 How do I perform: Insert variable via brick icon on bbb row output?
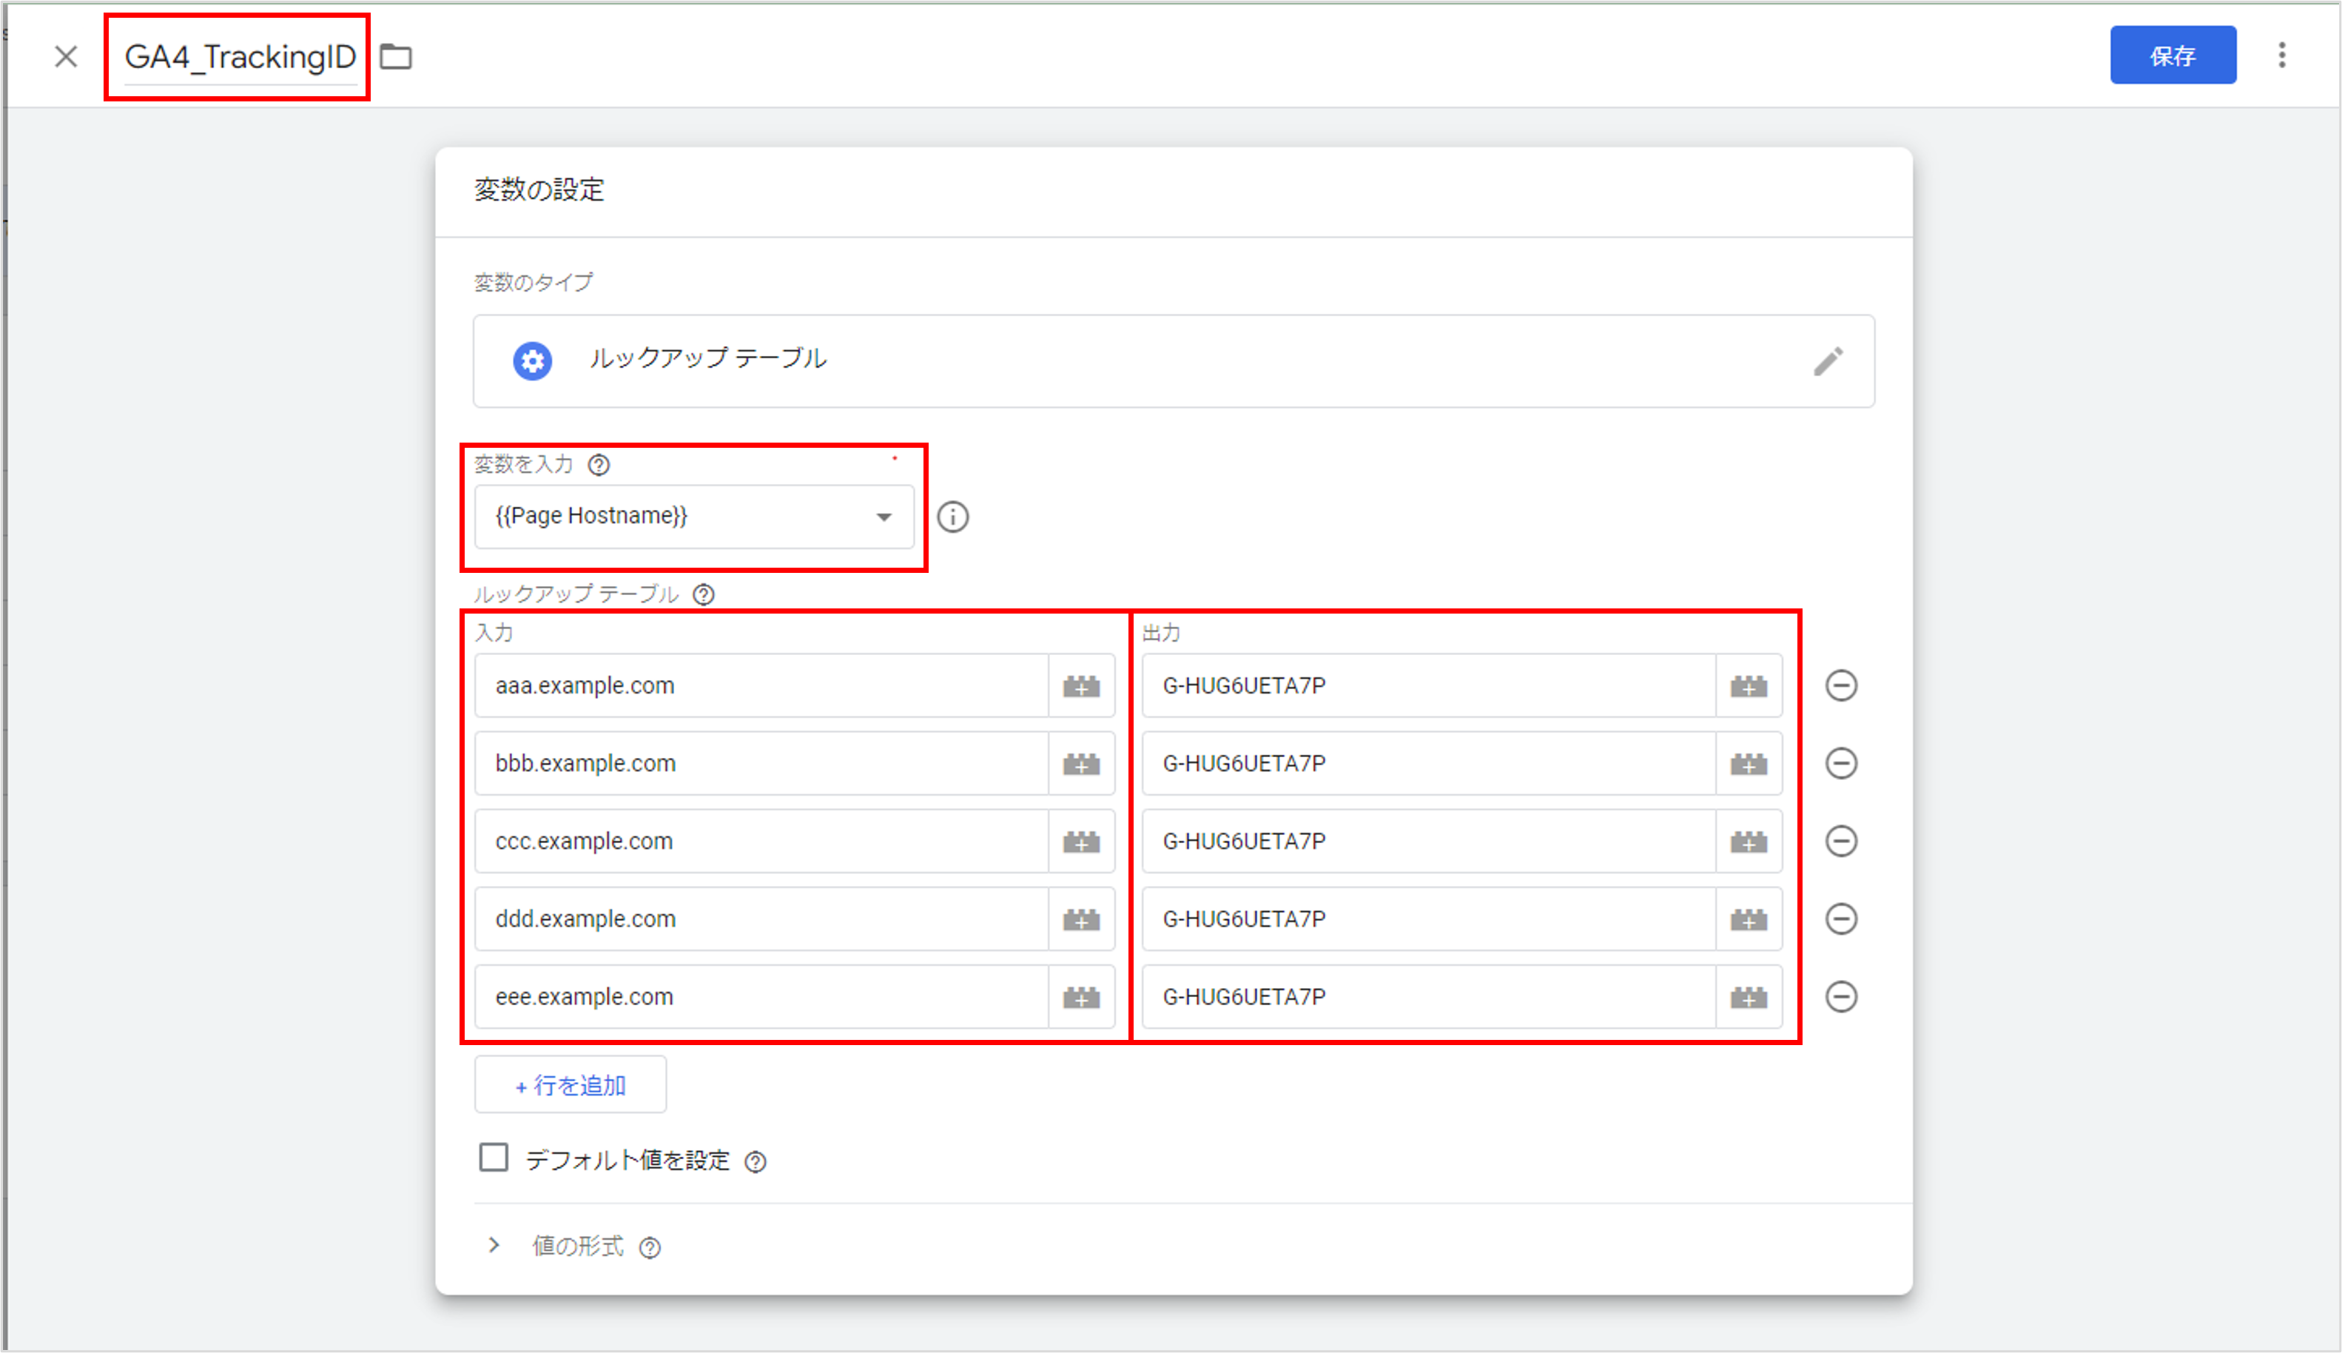pos(1749,764)
